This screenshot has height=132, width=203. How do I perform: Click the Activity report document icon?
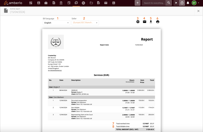(6, 11)
